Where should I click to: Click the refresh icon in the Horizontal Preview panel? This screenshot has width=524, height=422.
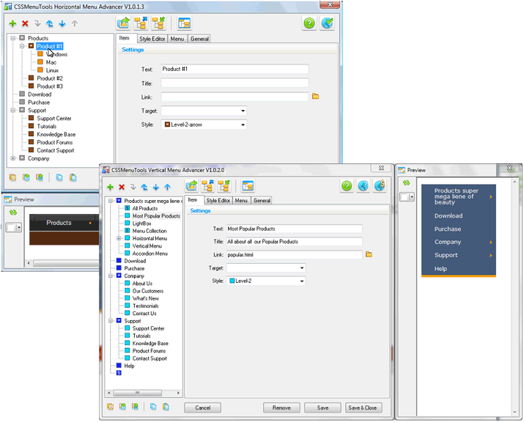pos(13,212)
